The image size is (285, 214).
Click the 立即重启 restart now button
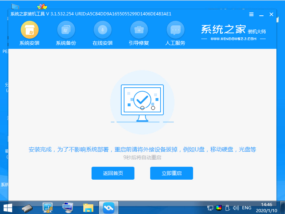[171, 173]
